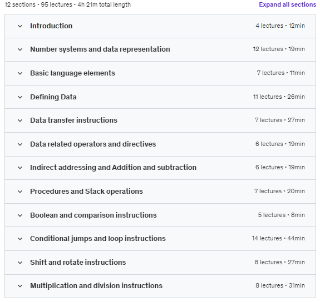
Task: Click the '7 lectures • 11min' label
Action: coord(281,73)
